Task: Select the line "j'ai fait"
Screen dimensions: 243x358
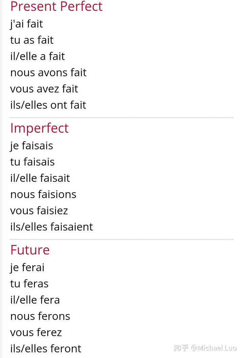Action: [26, 24]
